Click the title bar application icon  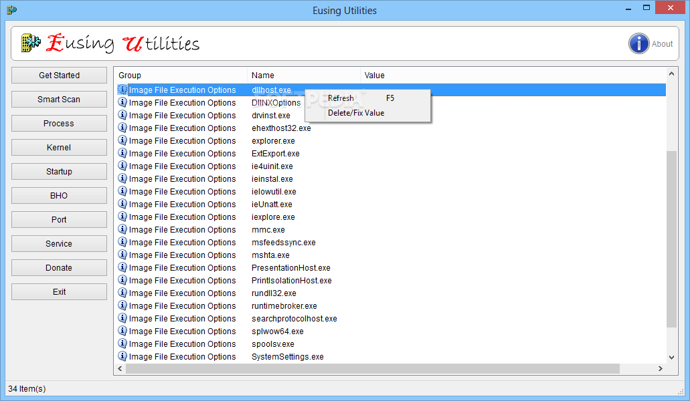[11, 9]
